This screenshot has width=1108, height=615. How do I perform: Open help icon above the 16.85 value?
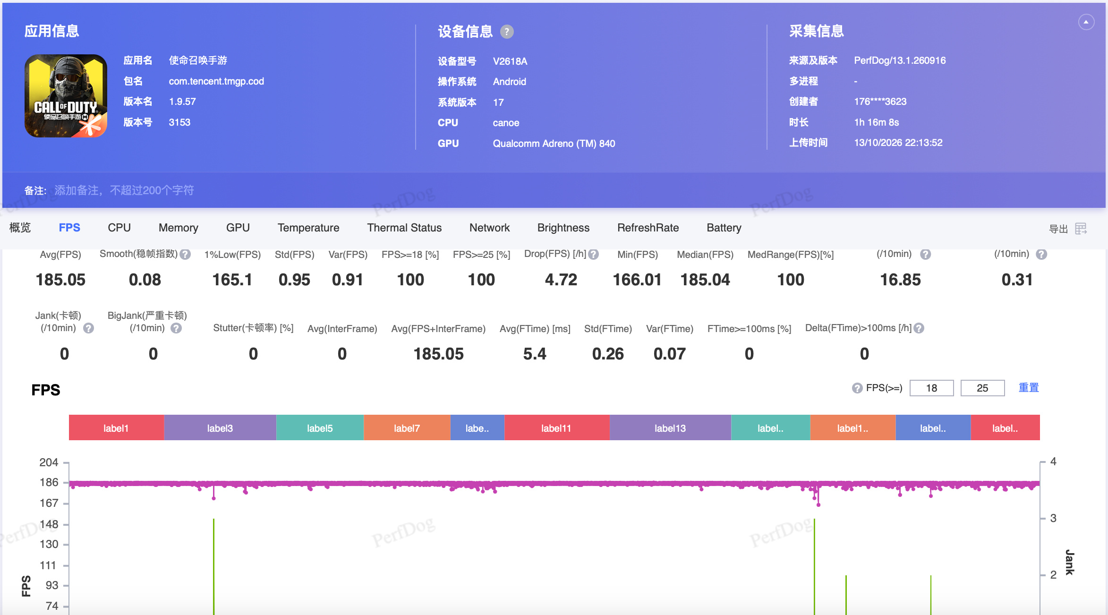925,254
